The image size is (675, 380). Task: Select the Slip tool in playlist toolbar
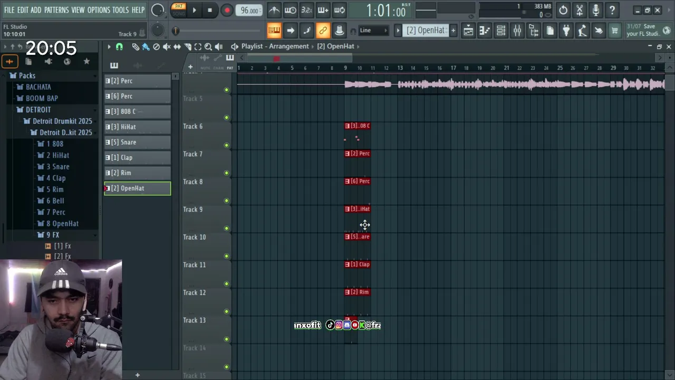(177, 46)
